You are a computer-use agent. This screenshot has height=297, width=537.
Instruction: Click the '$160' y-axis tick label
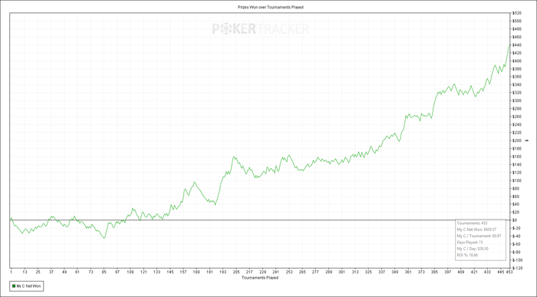pos(516,157)
